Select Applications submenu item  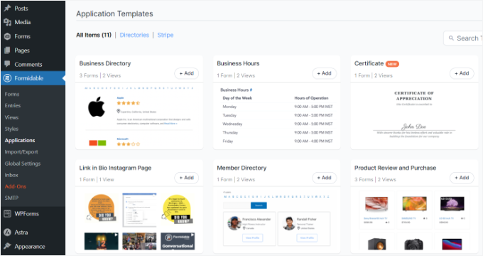(x=20, y=140)
